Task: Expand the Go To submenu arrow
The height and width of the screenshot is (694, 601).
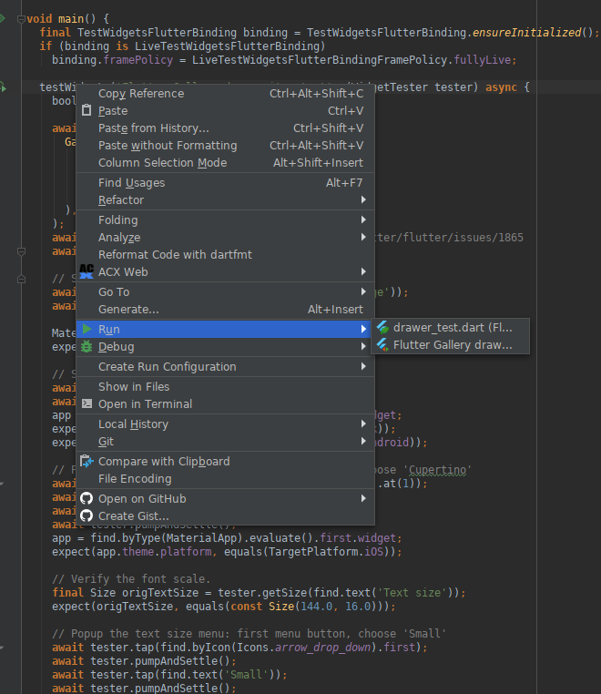Action: coord(363,291)
